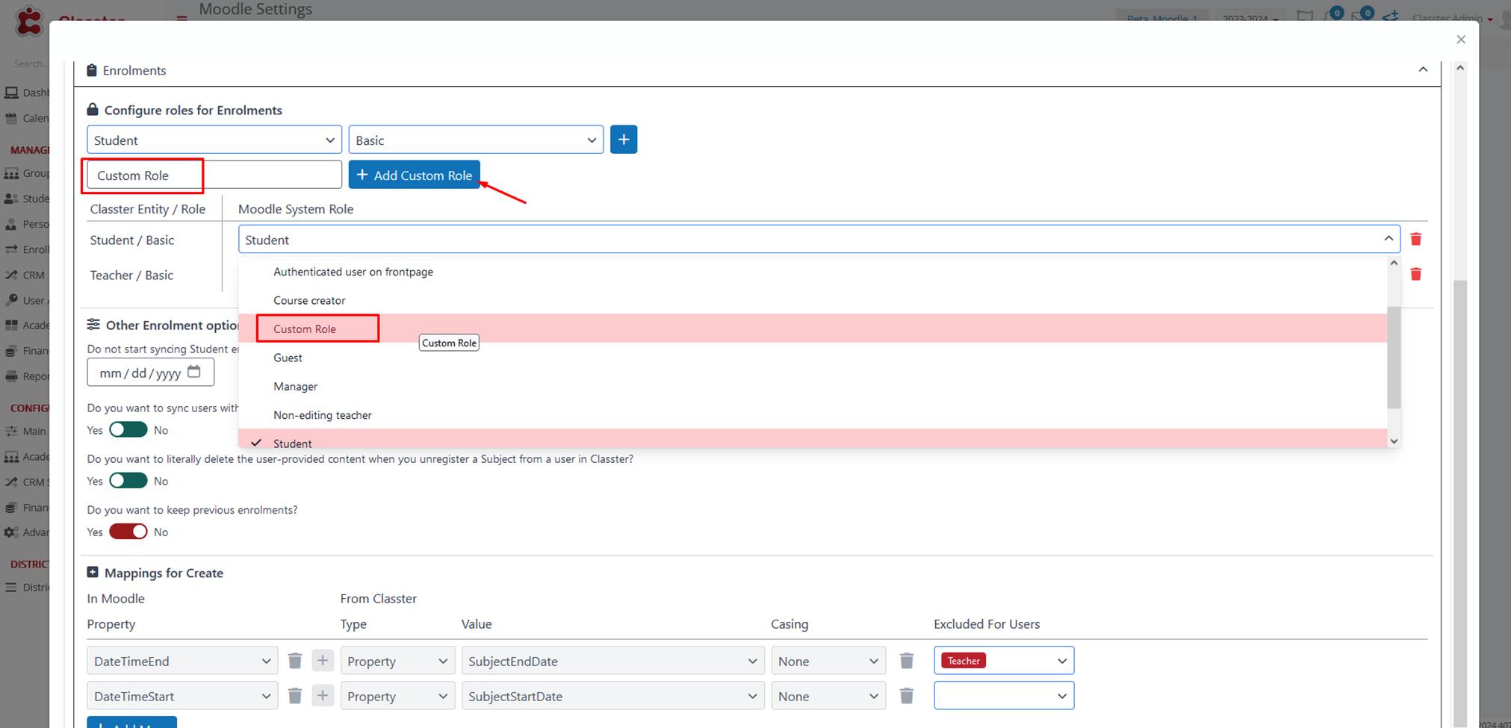Open Calendar in the sidebar
Viewport: 1511px width, 728px height.
pyautogui.click(x=27, y=118)
